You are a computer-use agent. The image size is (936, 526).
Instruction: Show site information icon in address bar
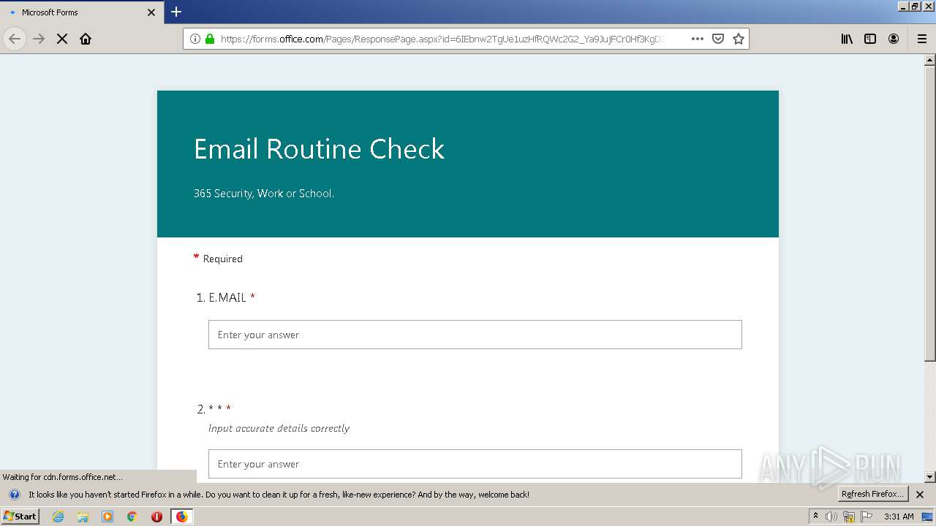tap(195, 39)
